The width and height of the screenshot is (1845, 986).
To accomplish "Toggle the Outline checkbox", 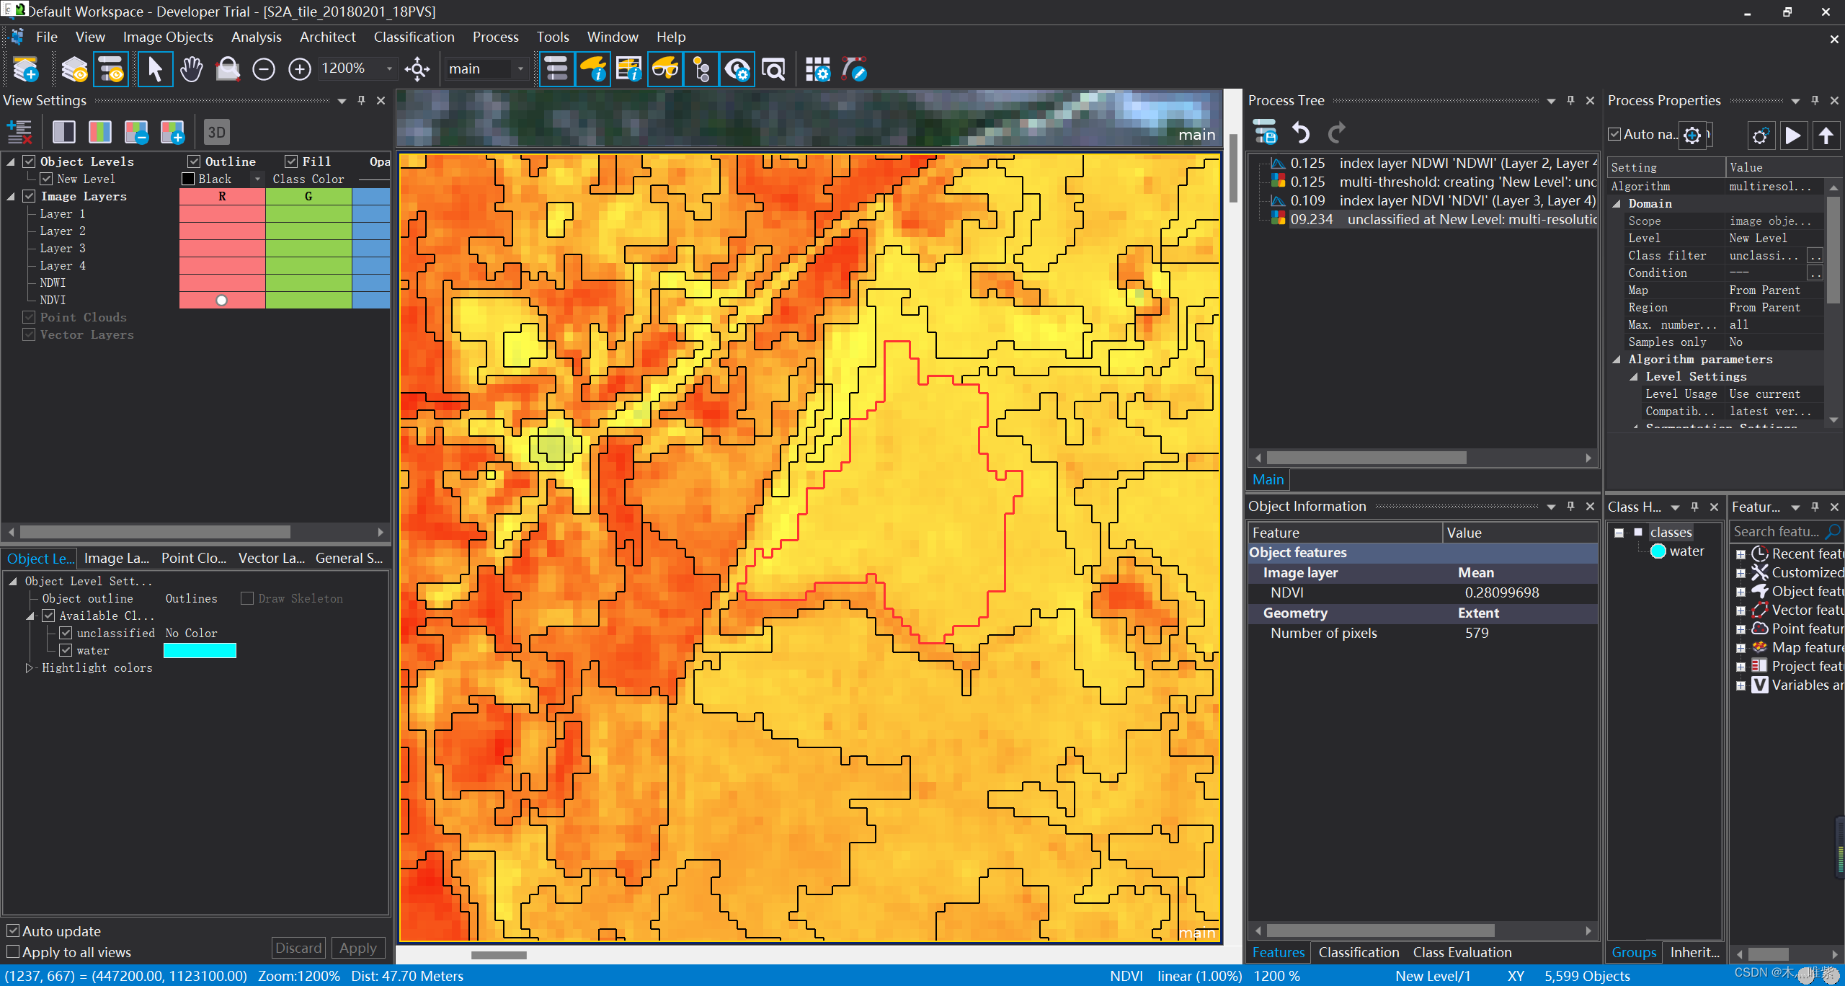I will click(194, 161).
